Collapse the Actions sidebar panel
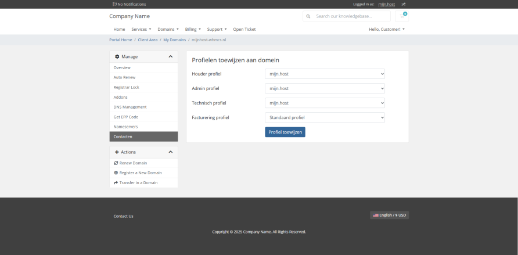Screen dimensions: 518x255 [x=170, y=152]
